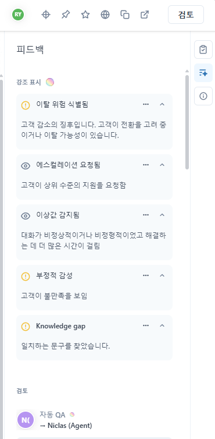Image resolution: width=215 pixels, height=439 pixels.
Task: Click the crosshair target icon in header
Action: (46, 15)
